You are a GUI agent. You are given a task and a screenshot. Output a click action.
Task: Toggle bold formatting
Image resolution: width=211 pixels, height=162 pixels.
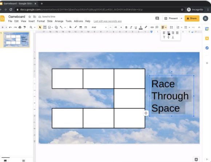pos(126,27)
